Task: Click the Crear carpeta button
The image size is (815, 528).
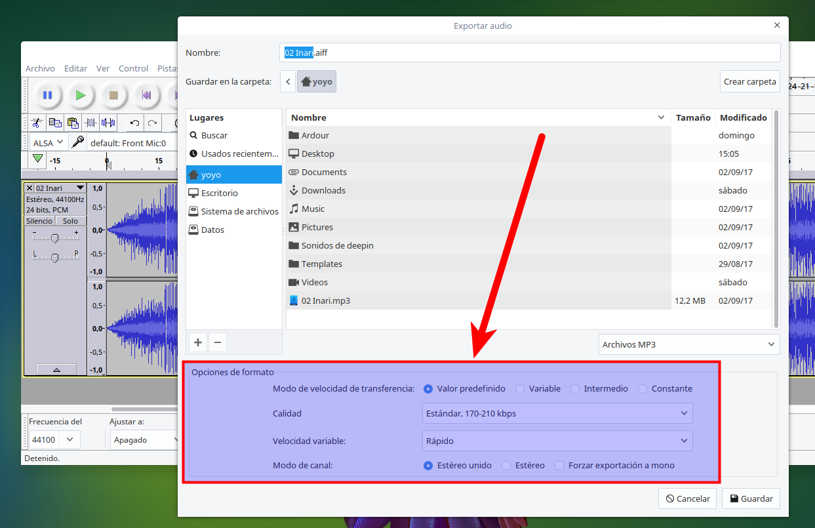Action: click(749, 82)
